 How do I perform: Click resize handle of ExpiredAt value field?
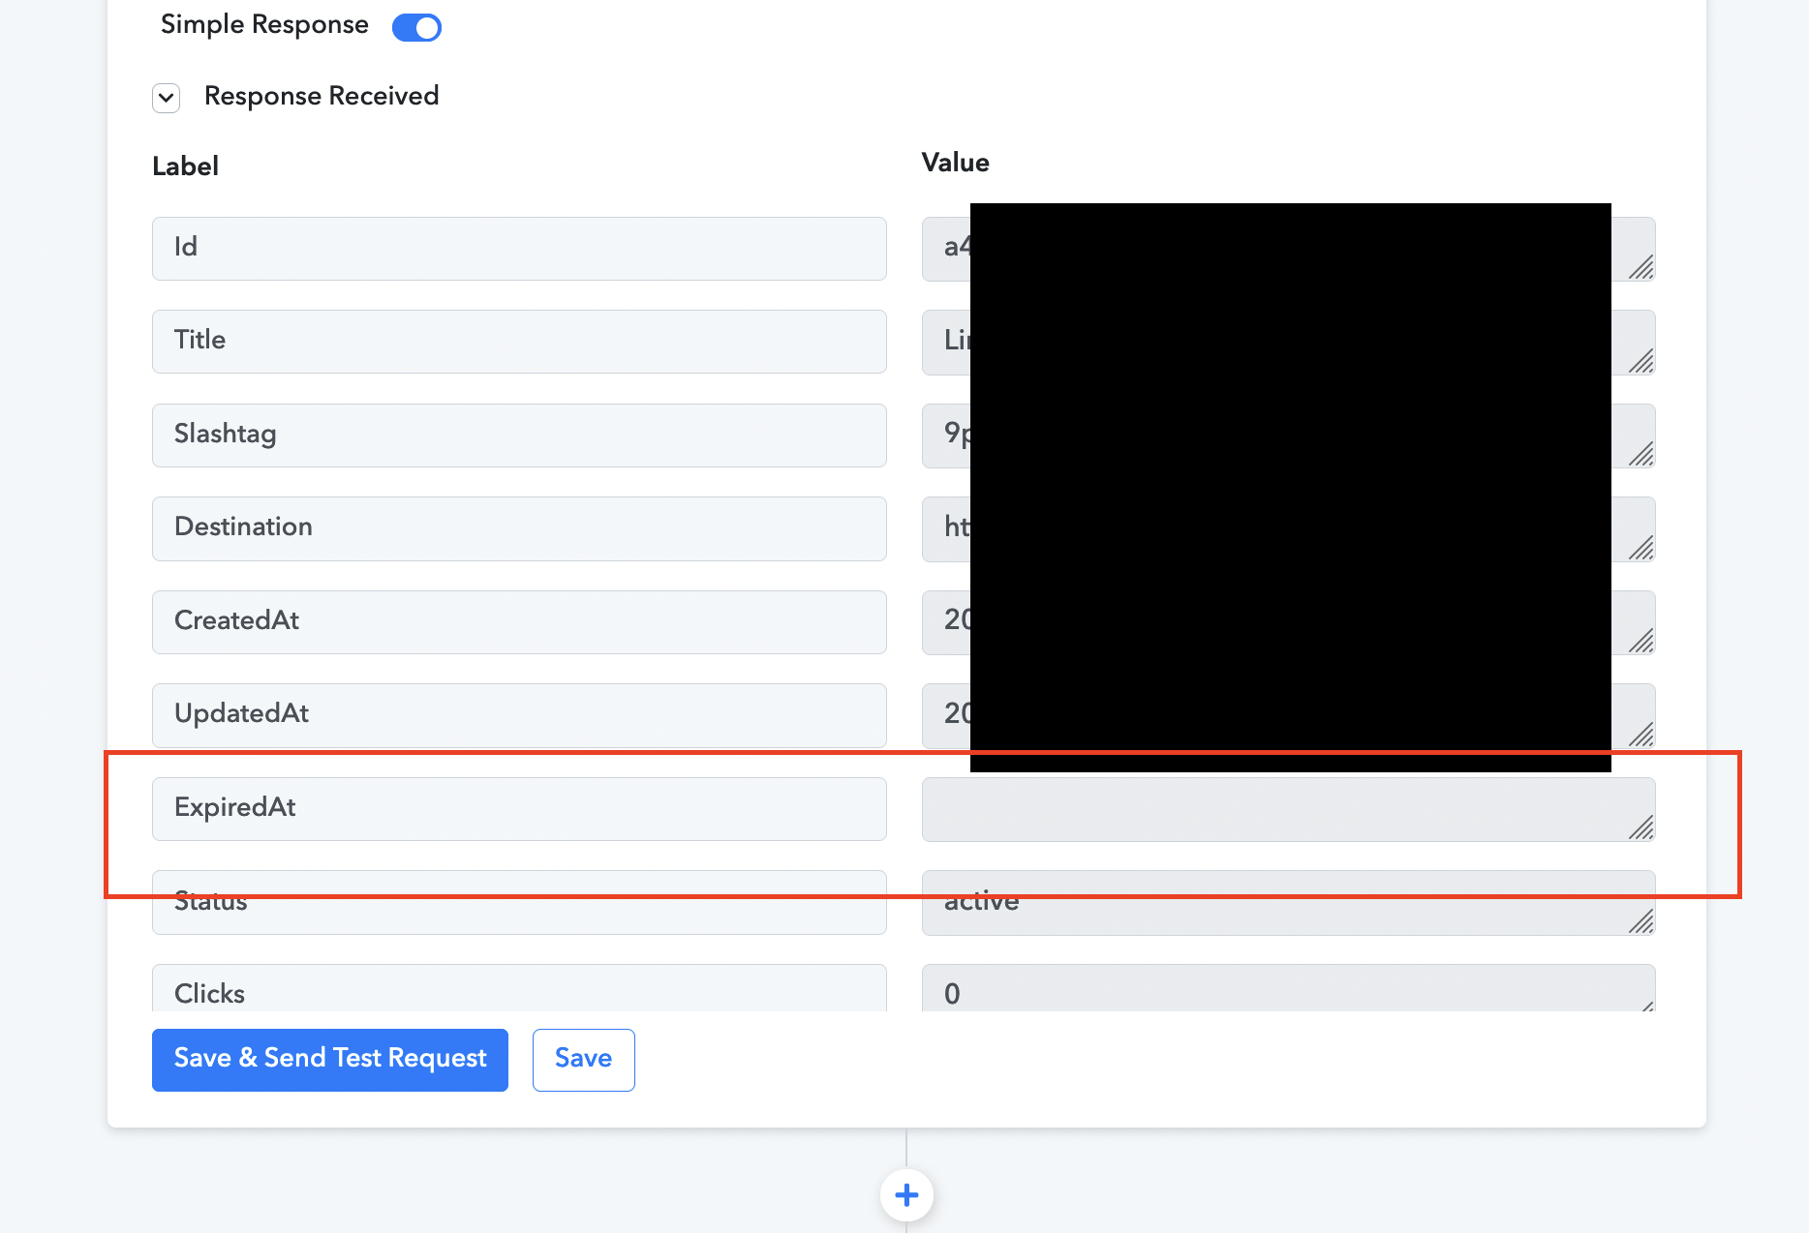1641,827
